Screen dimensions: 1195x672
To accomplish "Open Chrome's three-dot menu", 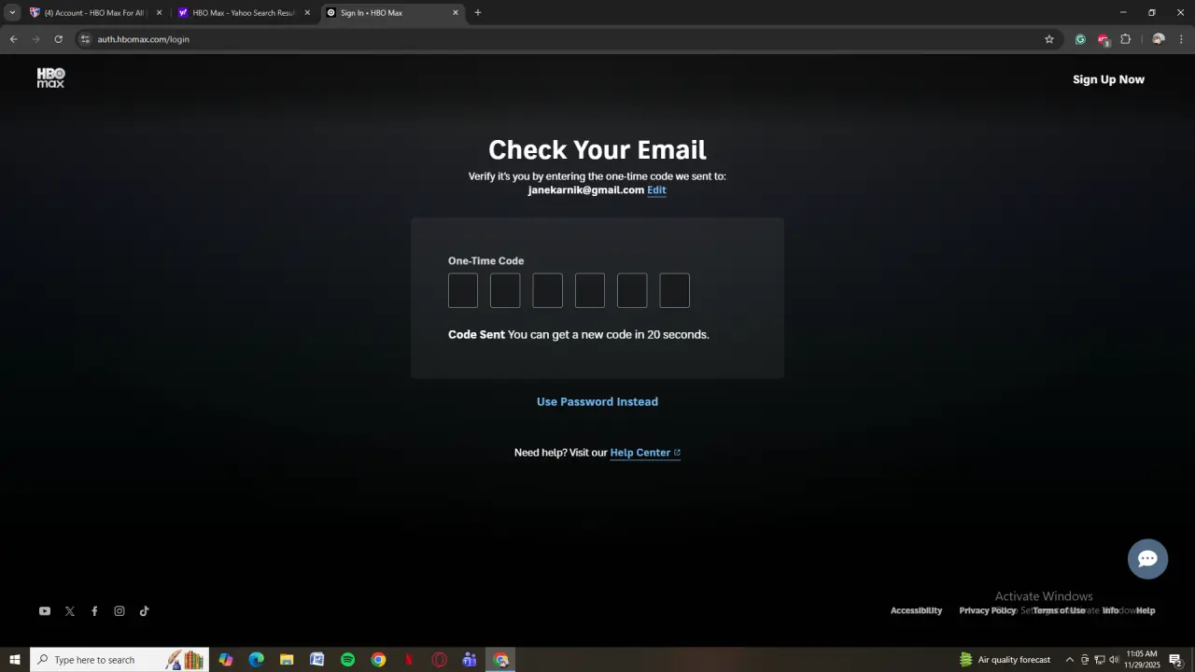I will 1181,39.
